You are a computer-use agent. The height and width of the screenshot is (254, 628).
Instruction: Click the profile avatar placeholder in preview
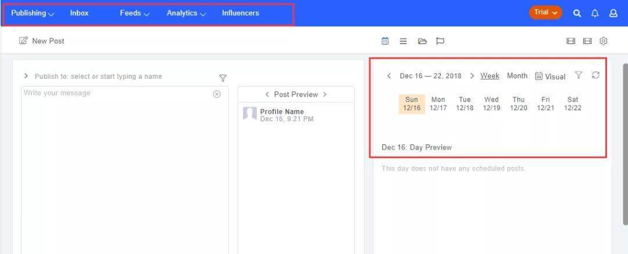pos(250,114)
